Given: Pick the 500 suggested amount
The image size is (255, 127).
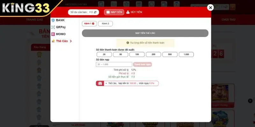Looking at the screenshot, I should pos(170,55).
